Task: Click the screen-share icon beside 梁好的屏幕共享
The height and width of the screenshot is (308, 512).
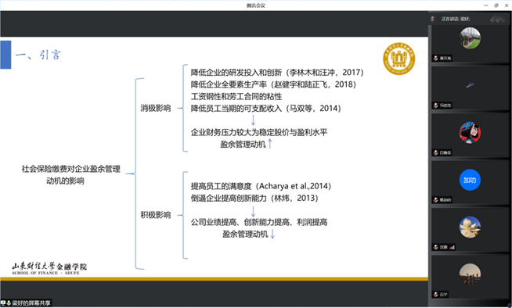Action: 3,303
